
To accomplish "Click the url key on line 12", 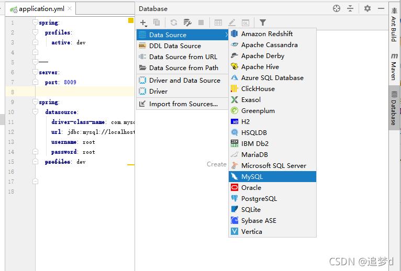I will (x=56, y=132).
